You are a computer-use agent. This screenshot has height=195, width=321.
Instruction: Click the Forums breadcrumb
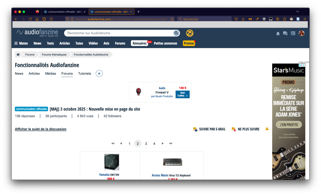(x=30, y=55)
